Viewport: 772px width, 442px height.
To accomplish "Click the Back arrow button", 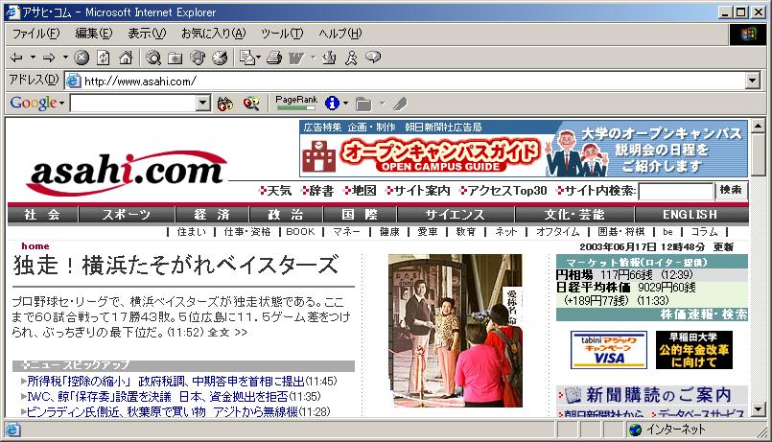I will tap(16, 58).
